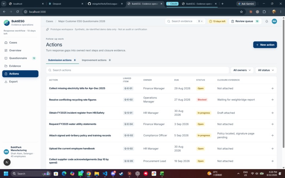The image size is (285, 178).
Task: Open the Review queue button
Action: pos(245,21)
